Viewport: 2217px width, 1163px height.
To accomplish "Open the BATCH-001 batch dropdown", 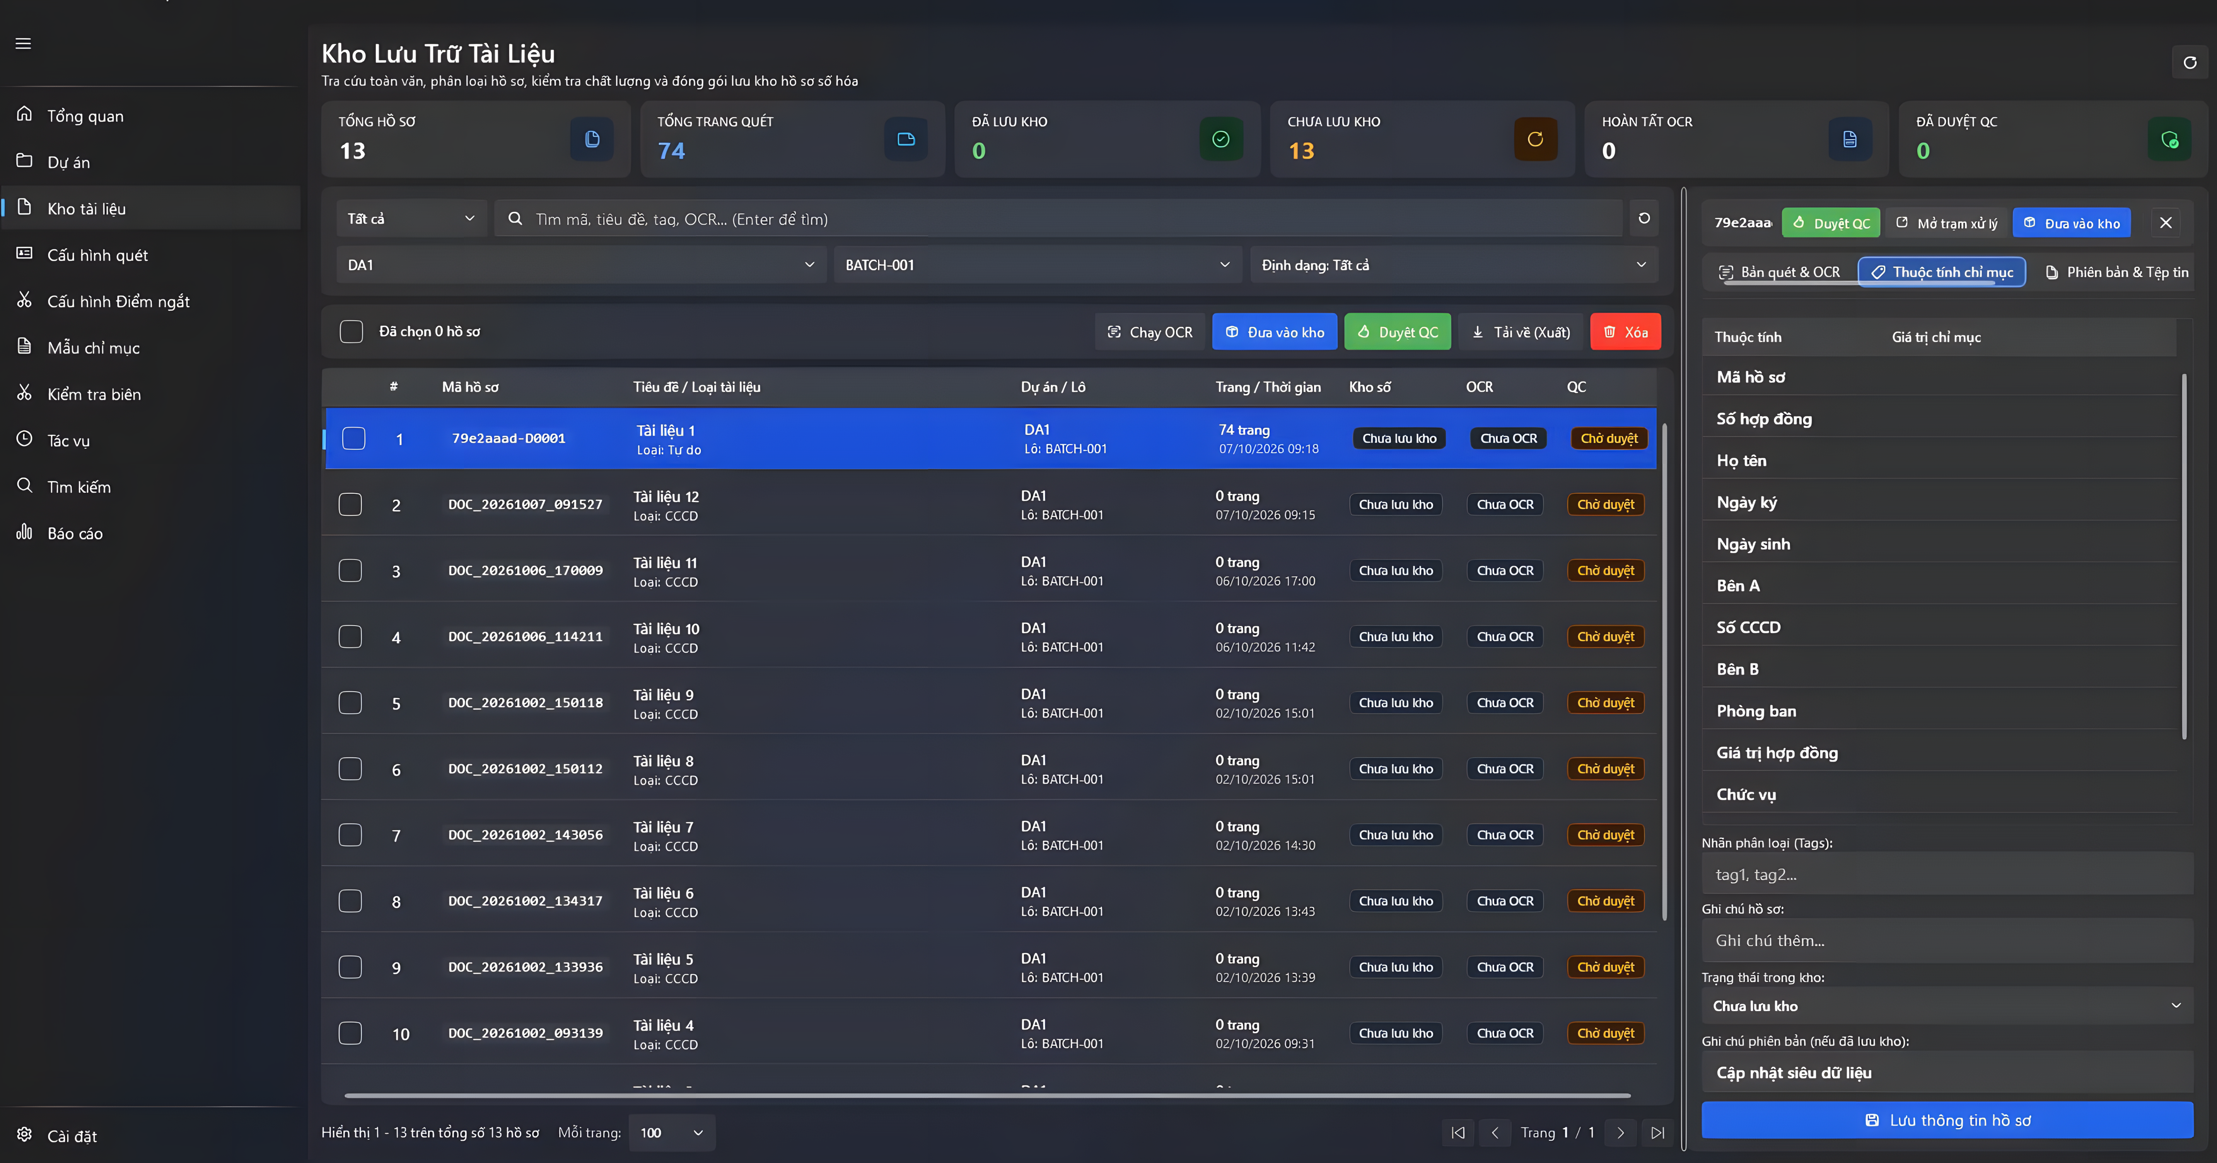I will point(1038,265).
